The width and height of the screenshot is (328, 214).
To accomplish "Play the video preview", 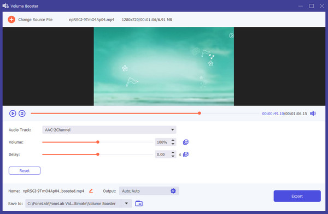I will click(x=13, y=114).
